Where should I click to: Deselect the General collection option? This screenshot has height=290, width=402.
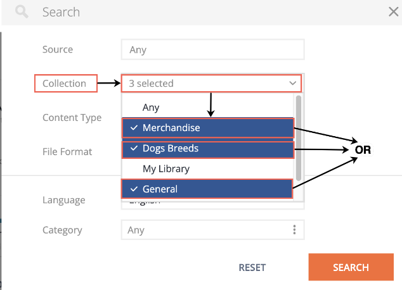[207, 189]
